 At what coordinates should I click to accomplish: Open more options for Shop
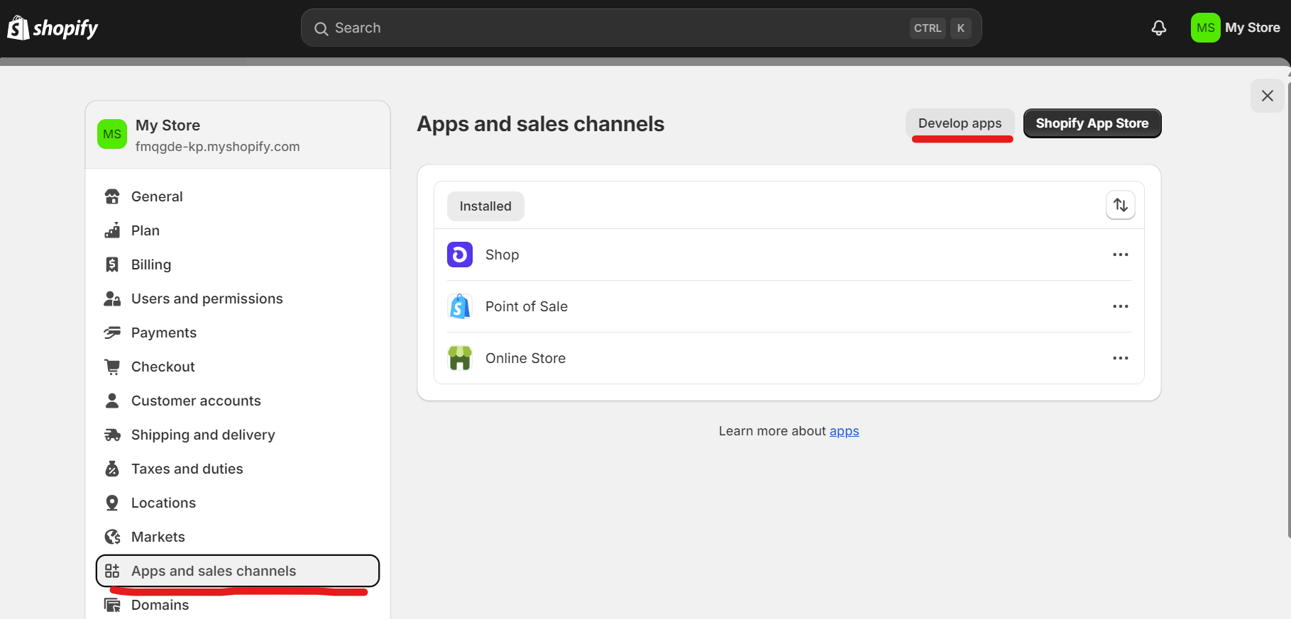[x=1121, y=255]
